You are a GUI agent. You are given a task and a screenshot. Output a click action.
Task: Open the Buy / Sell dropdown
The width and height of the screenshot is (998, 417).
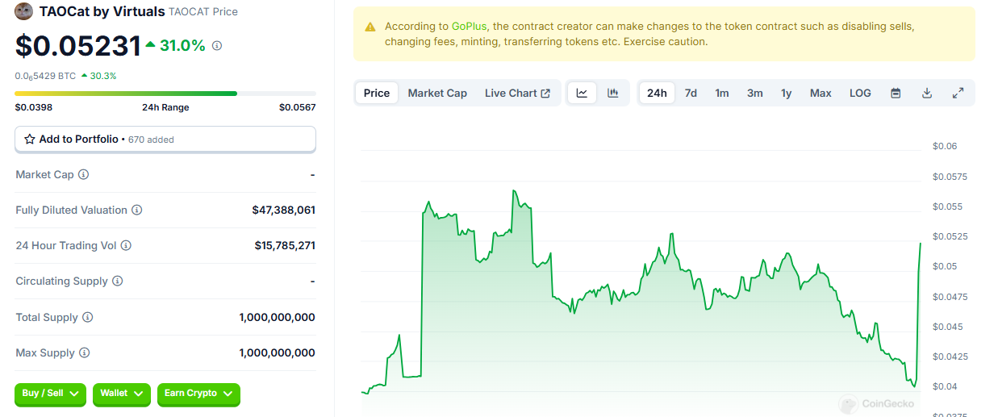50,394
